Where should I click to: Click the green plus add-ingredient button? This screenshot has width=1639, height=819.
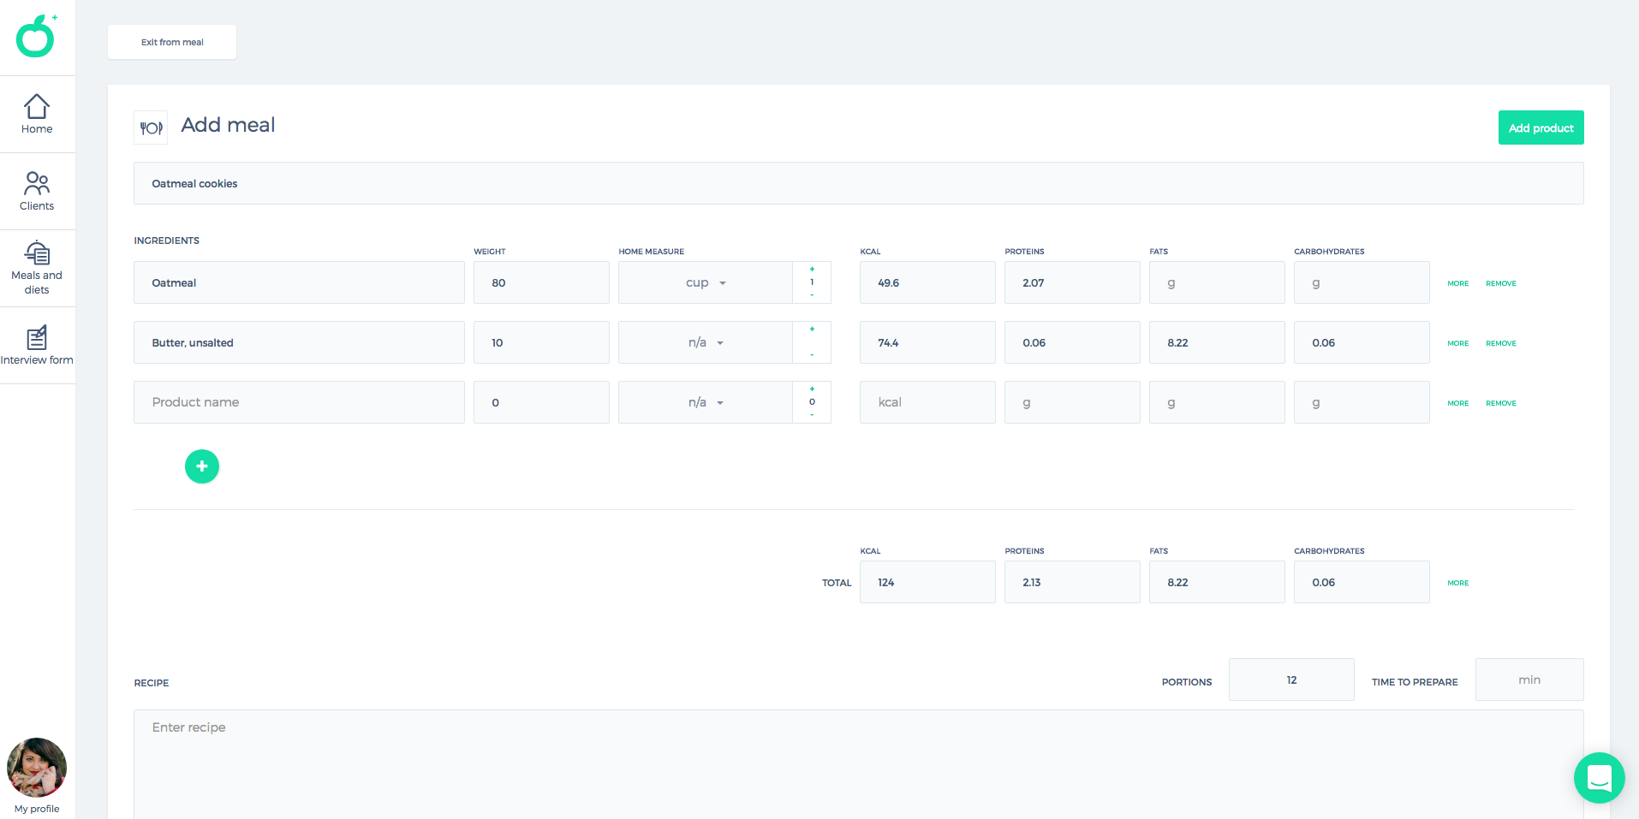pos(202,466)
